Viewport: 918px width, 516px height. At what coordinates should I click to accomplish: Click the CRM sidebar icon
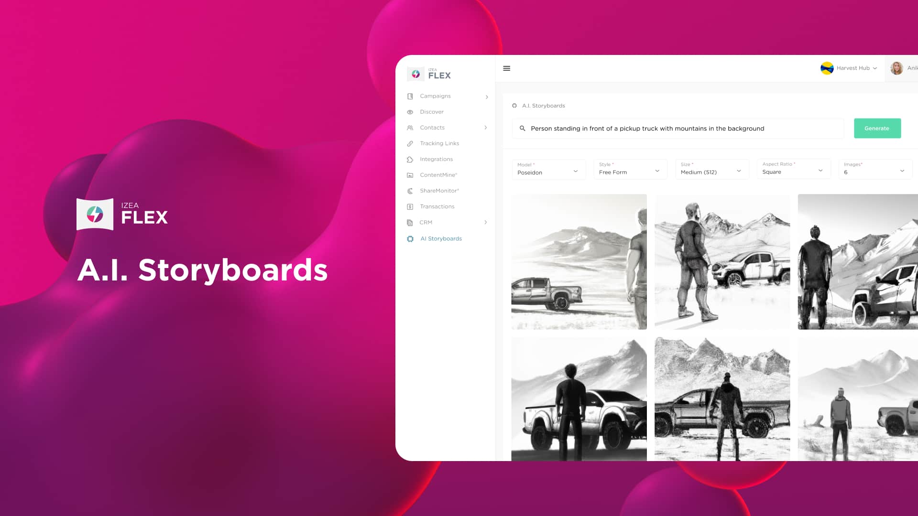coord(410,222)
